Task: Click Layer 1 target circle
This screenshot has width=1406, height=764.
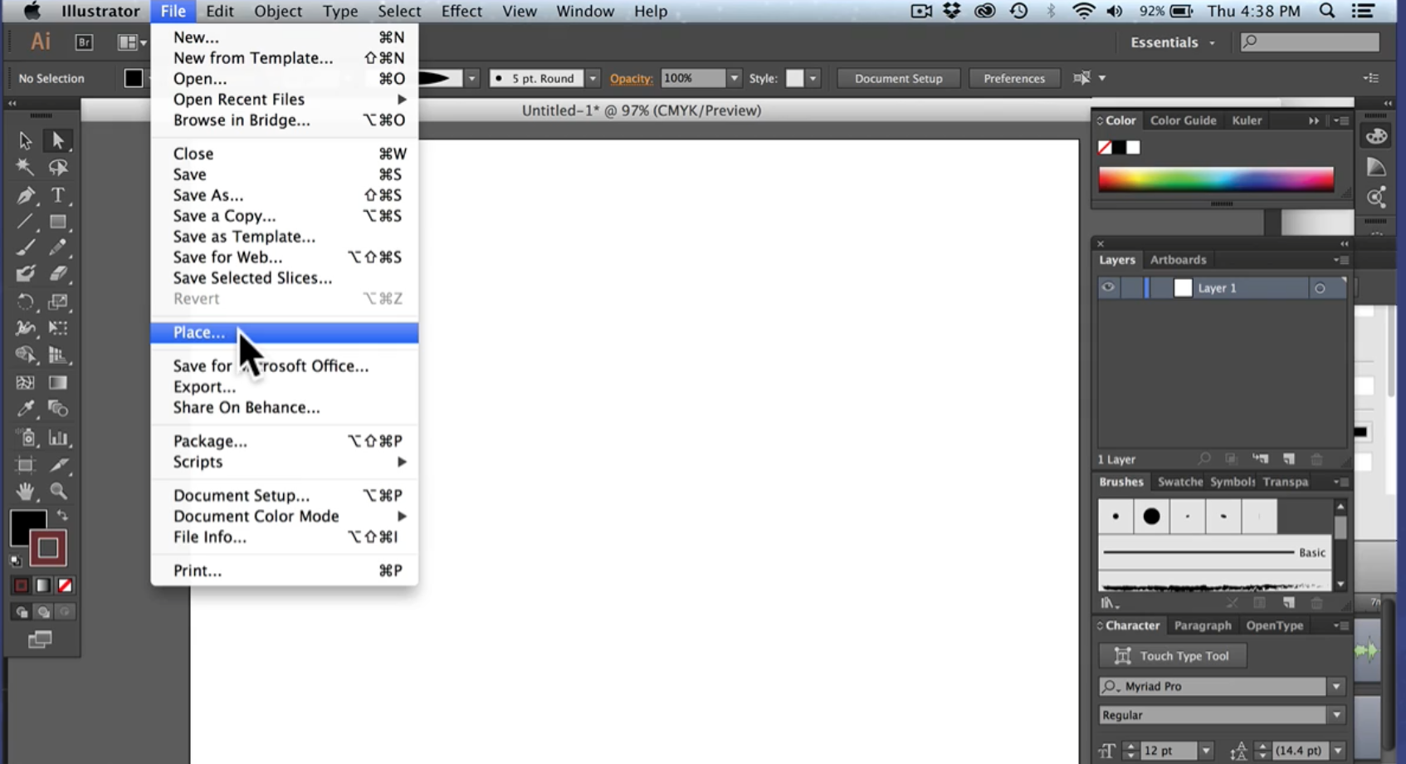Action: coord(1320,288)
